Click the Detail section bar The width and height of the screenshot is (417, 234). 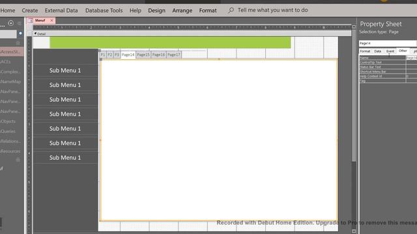(x=192, y=34)
